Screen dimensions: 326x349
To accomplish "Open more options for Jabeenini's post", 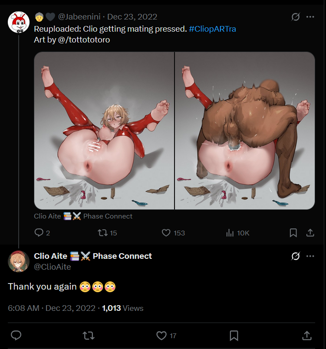I will 310,17.
